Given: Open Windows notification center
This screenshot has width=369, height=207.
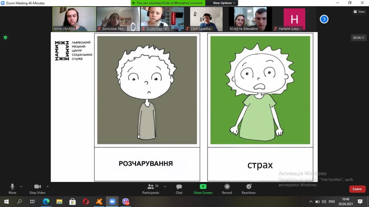Looking at the screenshot, I should [360, 201].
